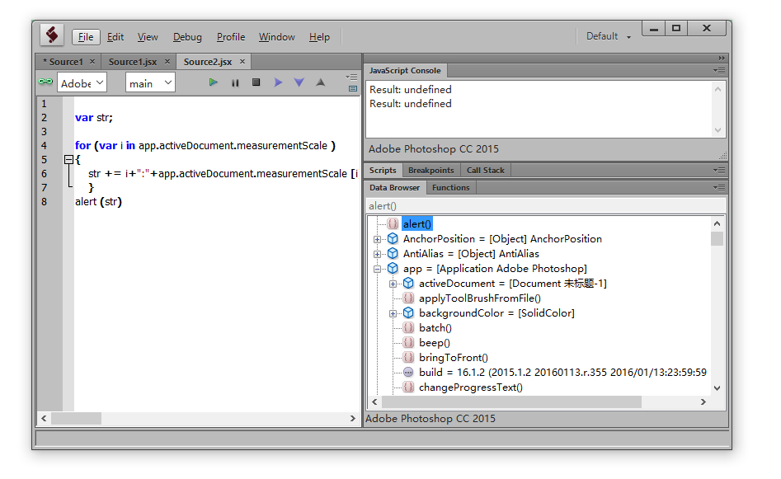Viewport: 781px width, 479px height.
Task: Open the Data Browser panel flyout menu
Action: coord(719,188)
